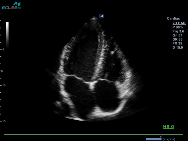Image resolution: width=188 pixels, height=141 pixels.
Task: Click the Cardiac preset label
Action: click(x=173, y=18)
